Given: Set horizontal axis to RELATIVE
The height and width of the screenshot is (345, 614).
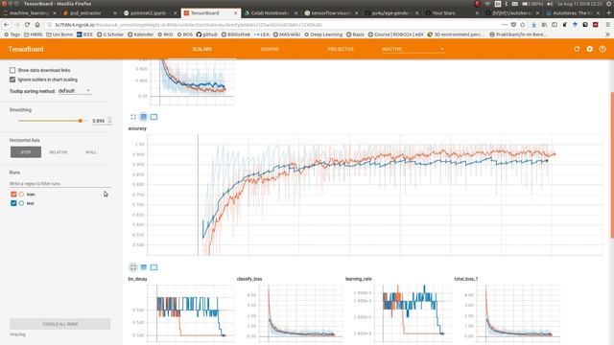Looking at the screenshot, I should (59, 152).
